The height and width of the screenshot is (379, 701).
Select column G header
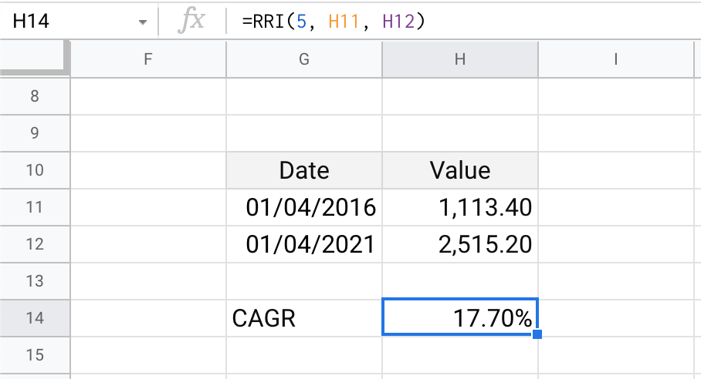pos(304,59)
